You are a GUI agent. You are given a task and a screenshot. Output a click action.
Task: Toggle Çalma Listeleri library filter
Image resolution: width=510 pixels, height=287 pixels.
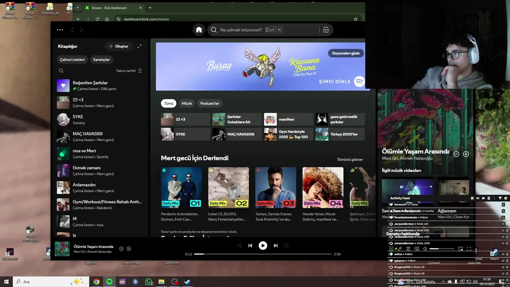[73, 59]
